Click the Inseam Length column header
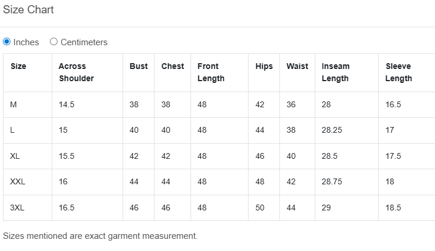The height and width of the screenshot is (251, 435). tap(336, 72)
